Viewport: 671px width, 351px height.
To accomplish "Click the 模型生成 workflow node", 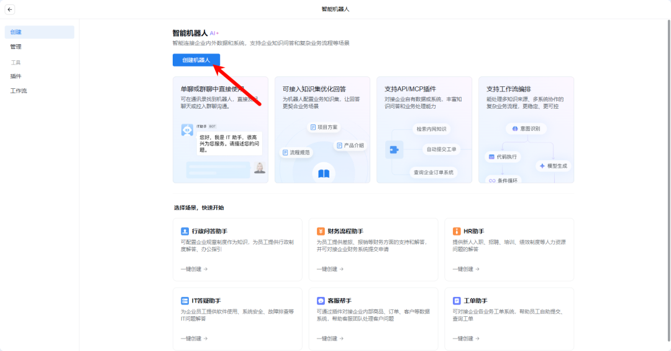I will [x=554, y=166].
